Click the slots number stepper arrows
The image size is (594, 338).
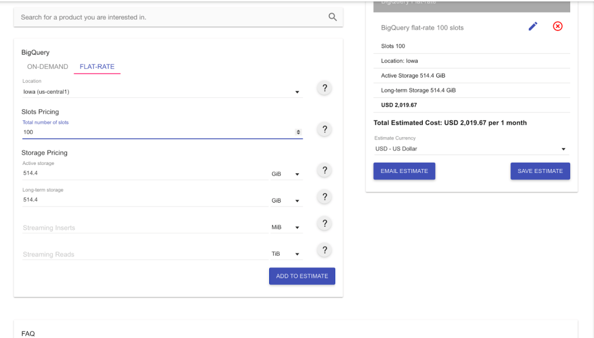coord(298,132)
